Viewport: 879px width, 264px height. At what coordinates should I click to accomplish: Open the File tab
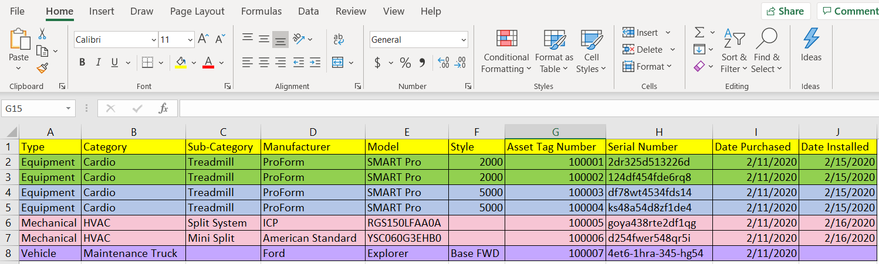click(18, 11)
